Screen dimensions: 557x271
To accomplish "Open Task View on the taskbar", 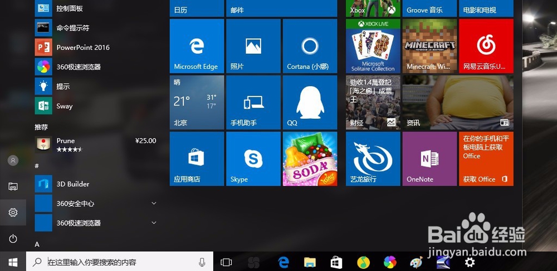I will tap(226, 262).
